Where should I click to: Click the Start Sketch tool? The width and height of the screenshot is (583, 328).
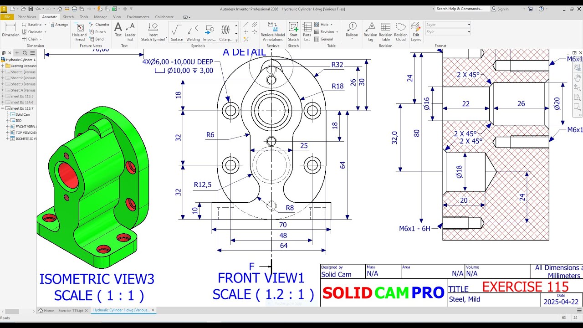coord(293,31)
